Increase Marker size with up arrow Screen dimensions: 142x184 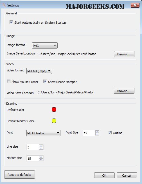pyautogui.click(x=41, y=157)
